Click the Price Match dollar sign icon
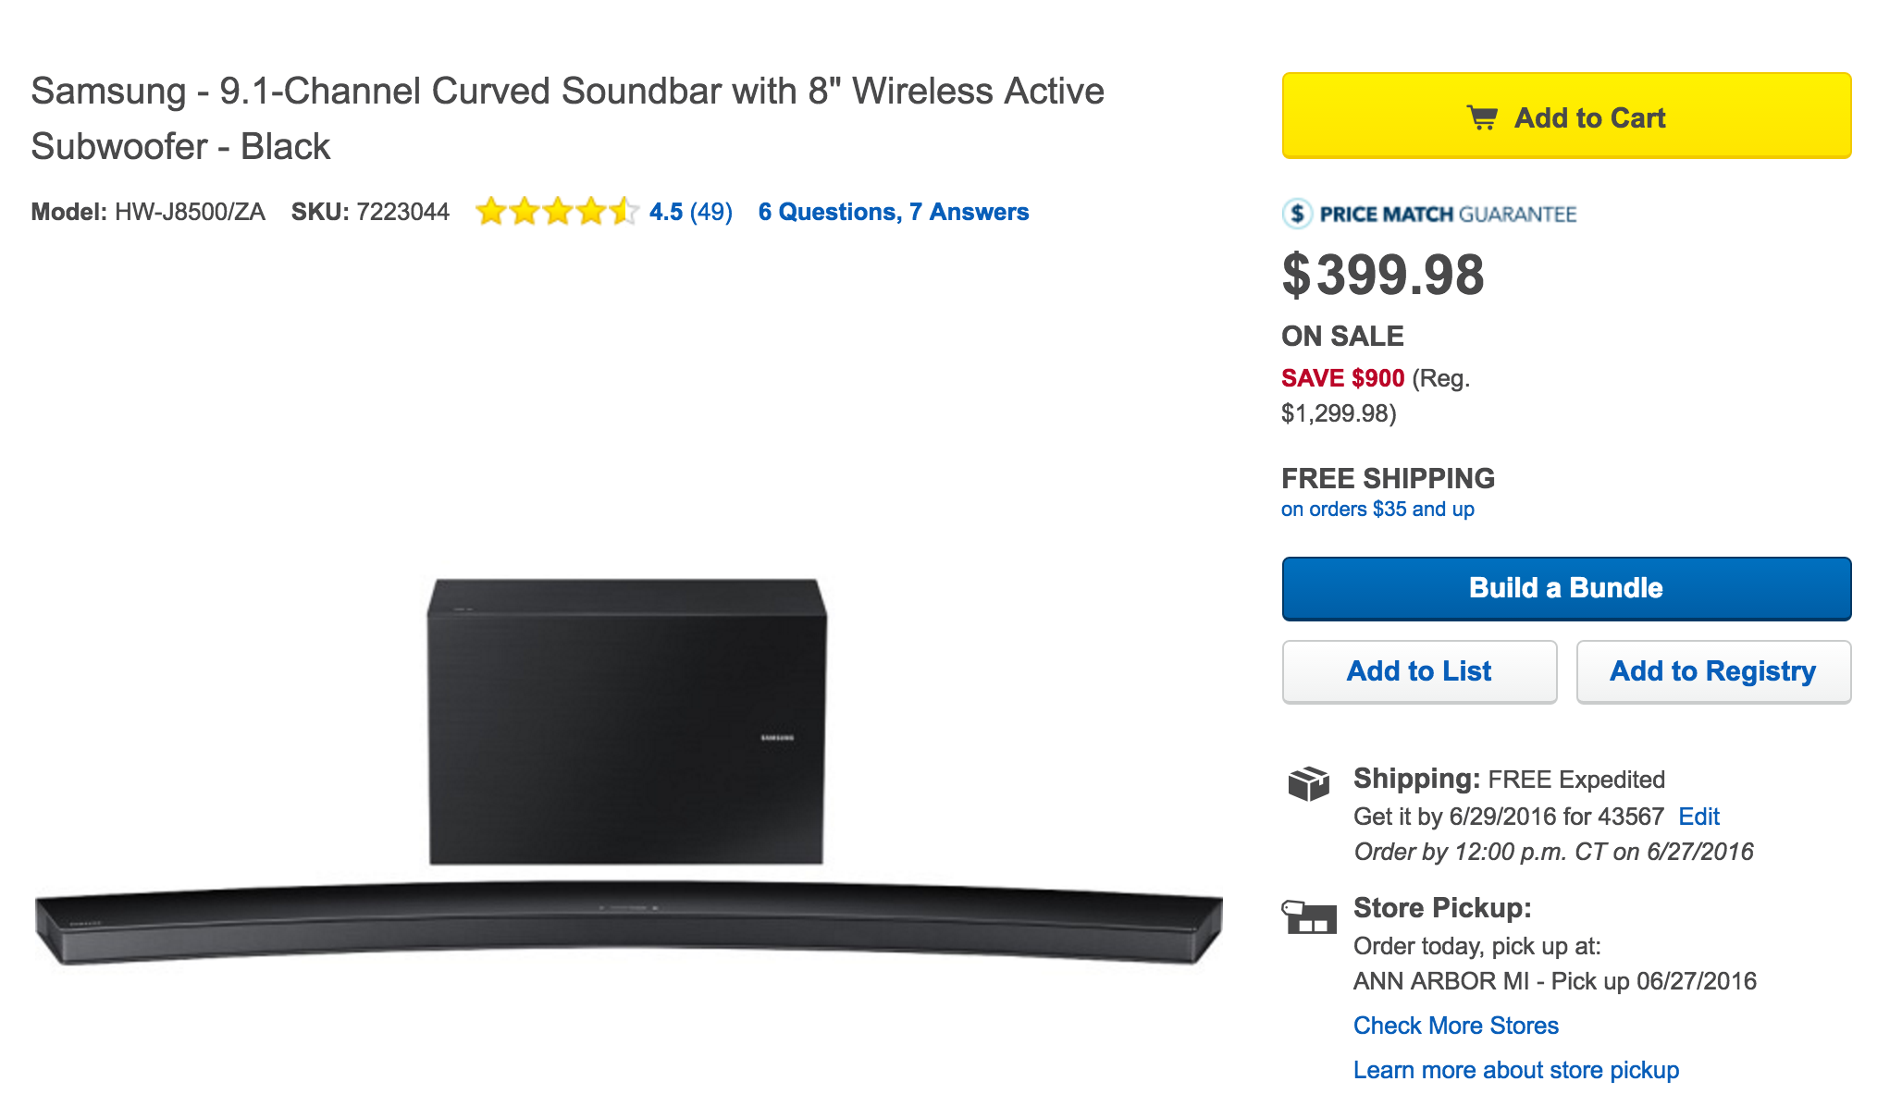The width and height of the screenshot is (1902, 1106). tap(1297, 215)
